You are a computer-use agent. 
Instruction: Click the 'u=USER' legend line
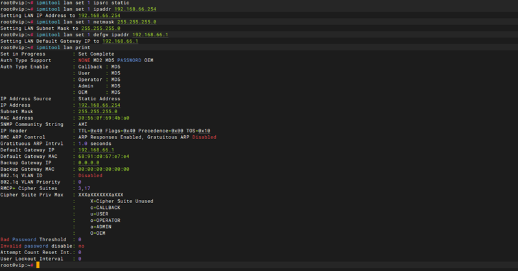point(99,214)
